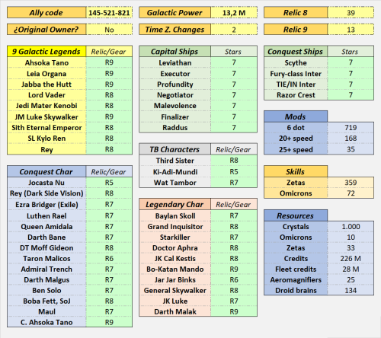The width and height of the screenshot is (381, 338).
Task: Click the Third Sister TB character cell
Action: (x=174, y=161)
